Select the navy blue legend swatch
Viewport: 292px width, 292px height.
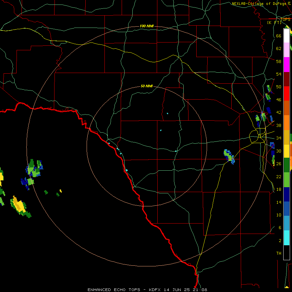click(x=286, y=194)
